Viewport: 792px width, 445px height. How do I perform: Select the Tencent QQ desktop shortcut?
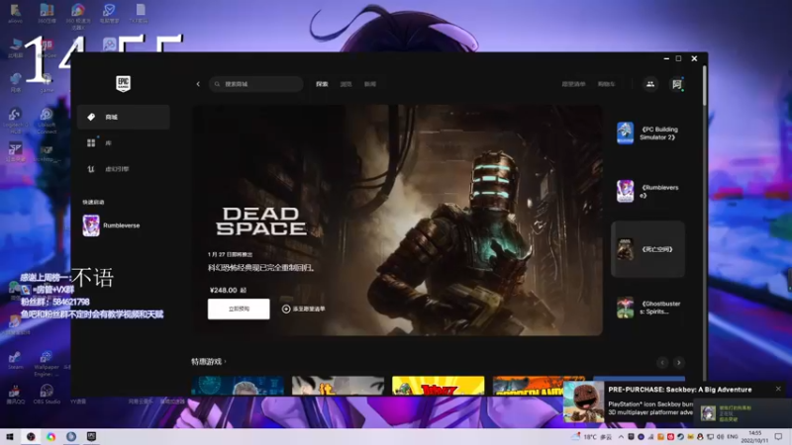click(x=15, y=395)
